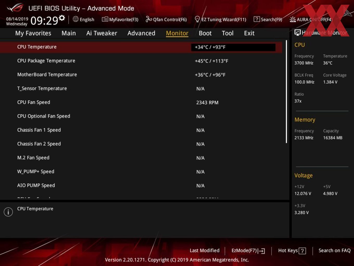Switch to the Tool tab
The width and height of the screenshot is (354, 266).
click(x=227, y=33)
